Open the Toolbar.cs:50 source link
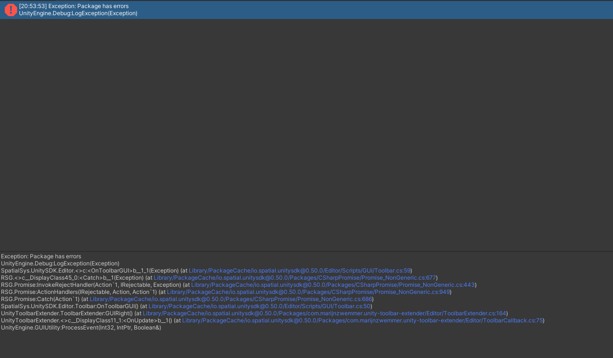 [x=260, y=306]
